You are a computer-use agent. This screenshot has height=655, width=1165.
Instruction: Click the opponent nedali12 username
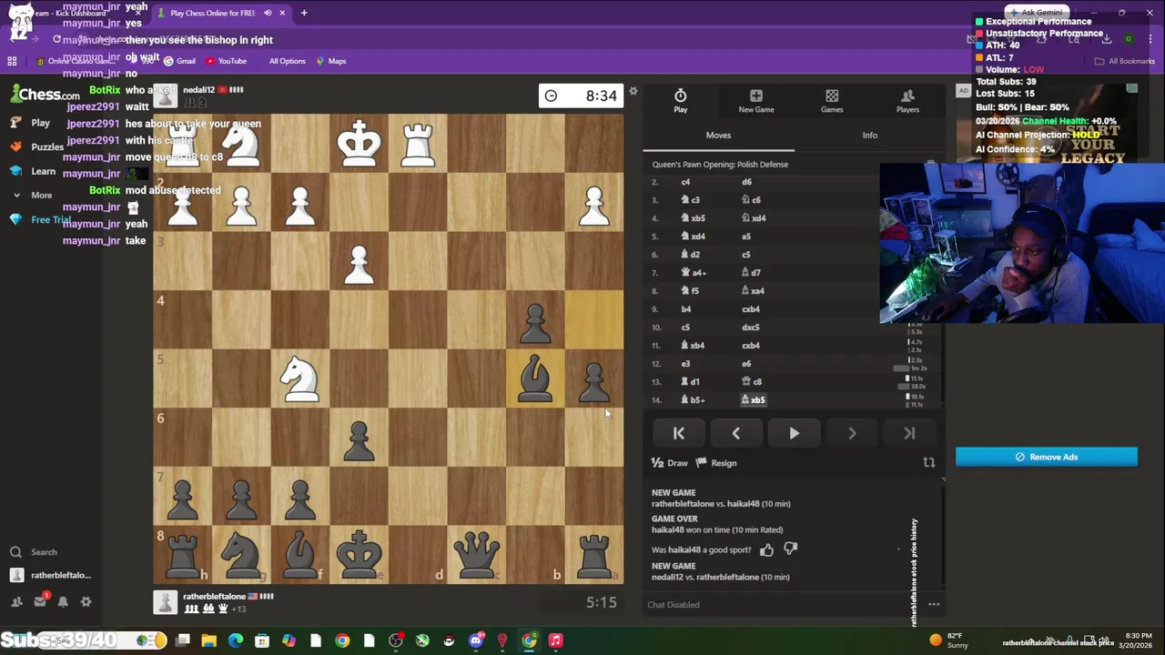click(198, 90)
